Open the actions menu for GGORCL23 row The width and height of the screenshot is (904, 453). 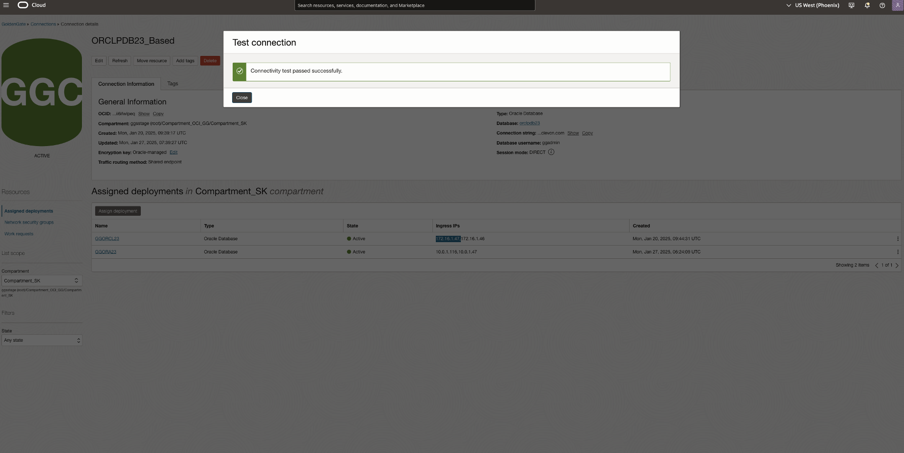point(898,239)
